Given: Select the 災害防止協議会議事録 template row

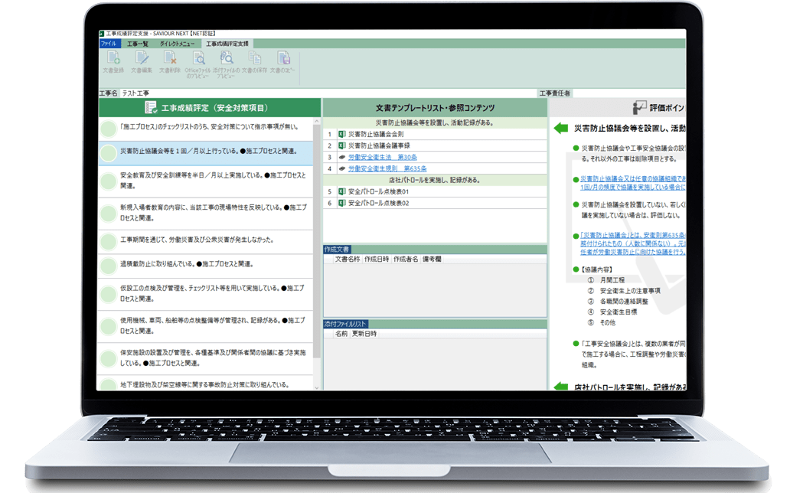Looking at the screenshot, I should click(x=380, y=145).
